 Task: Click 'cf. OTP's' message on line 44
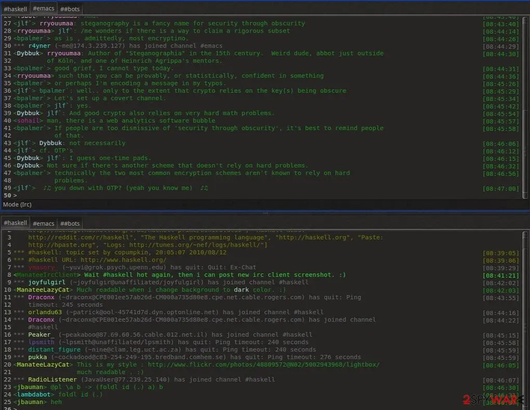coord(56,150)
